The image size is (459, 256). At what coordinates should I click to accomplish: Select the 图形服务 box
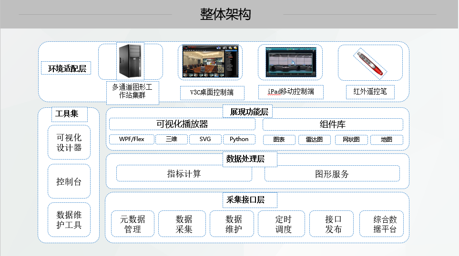pyautogui.click(x=332, y=174)
